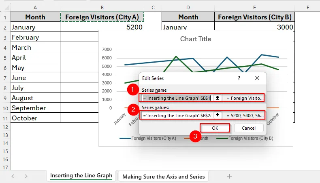Click the October horizontal axis label on chart

(x=273, y=119)
